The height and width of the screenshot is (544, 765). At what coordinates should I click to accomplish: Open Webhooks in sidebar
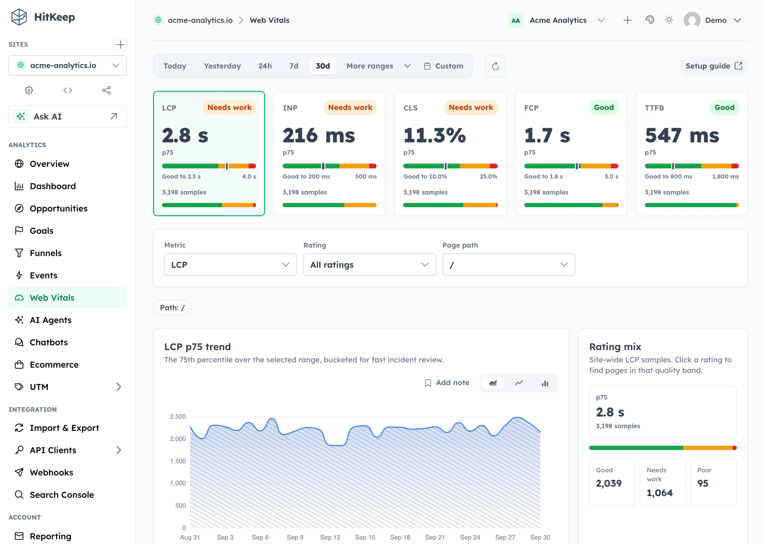coord(68,472)
